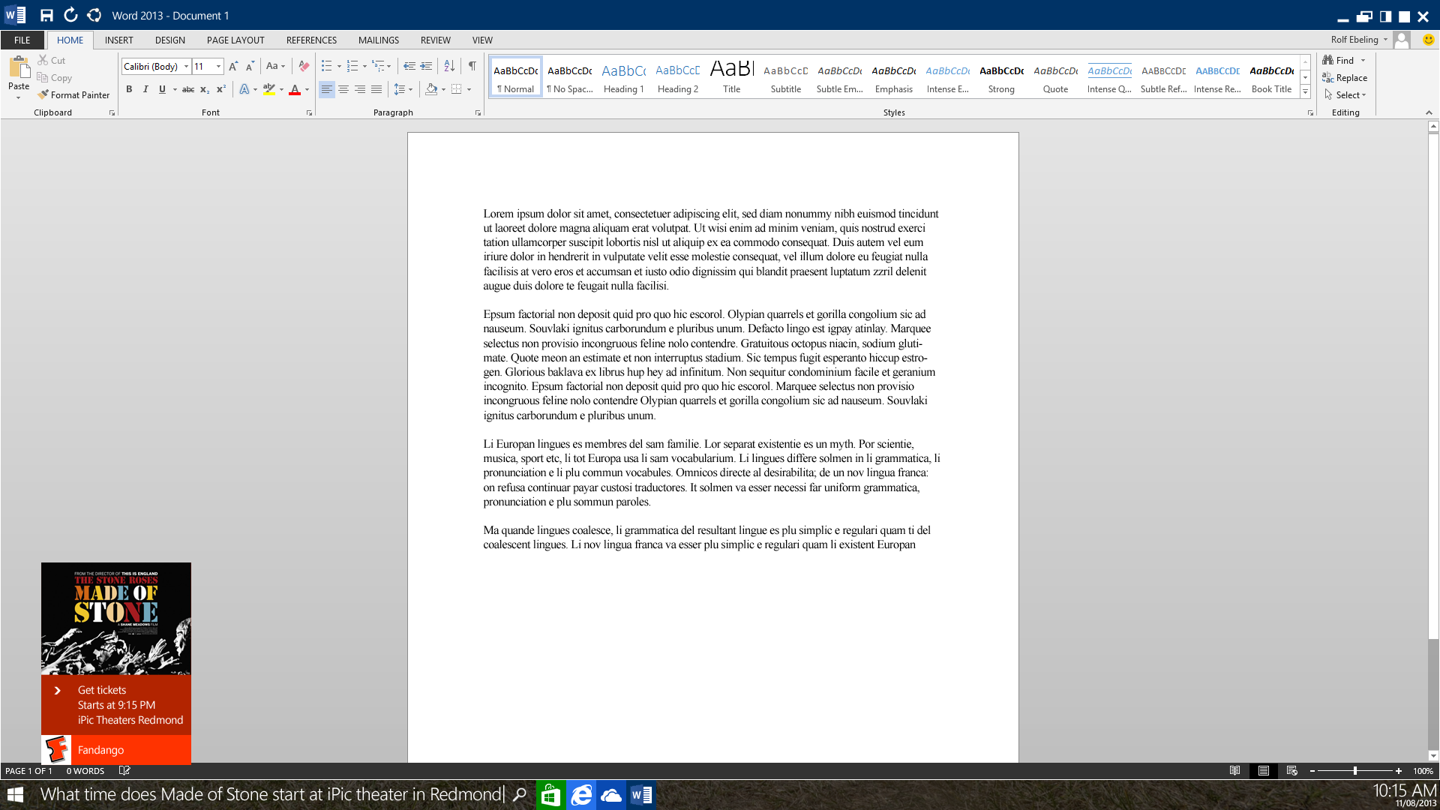Open the PAGE LAYOUT ribbon tab

(235, 40)
